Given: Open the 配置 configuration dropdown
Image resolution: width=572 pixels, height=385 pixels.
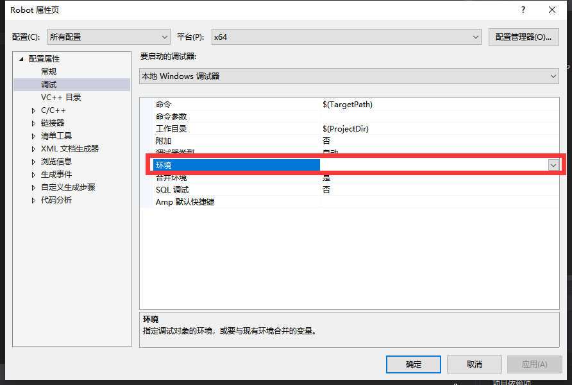Looking at the screenshot, I should point(109,37).
